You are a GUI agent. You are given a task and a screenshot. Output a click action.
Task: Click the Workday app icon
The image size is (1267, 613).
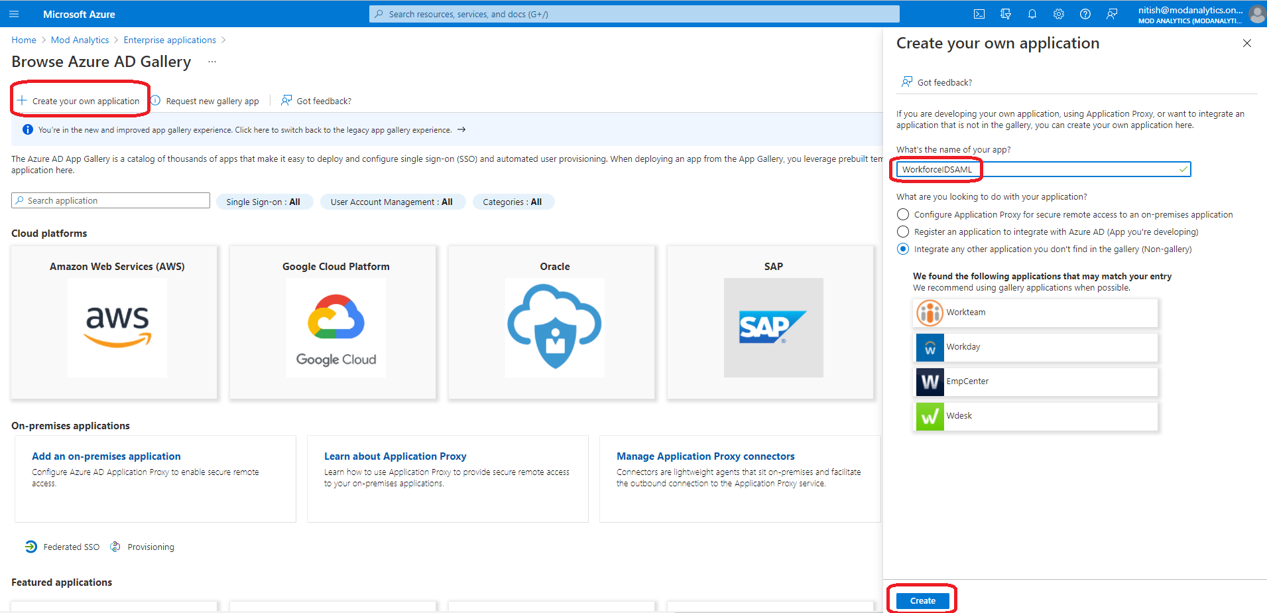click(x=930, y=347)
